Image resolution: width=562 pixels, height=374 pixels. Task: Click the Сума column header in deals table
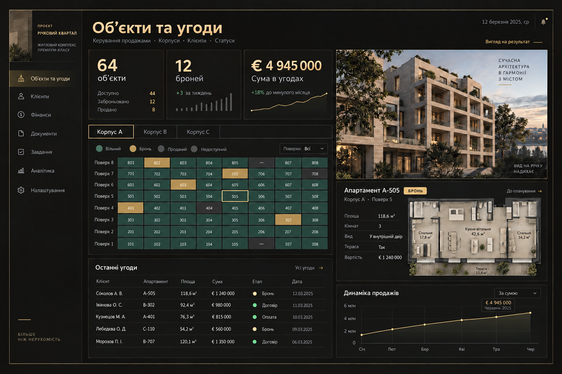point(217,282)
